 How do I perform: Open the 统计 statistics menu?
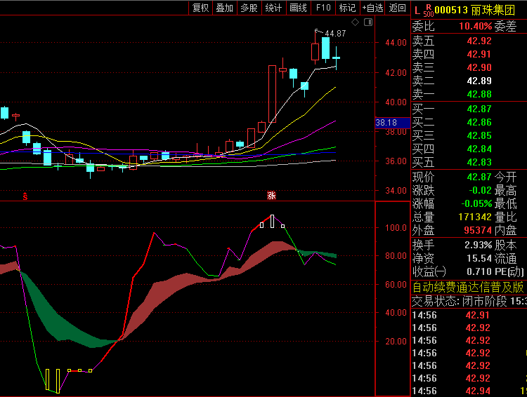(x=273, y=8)
